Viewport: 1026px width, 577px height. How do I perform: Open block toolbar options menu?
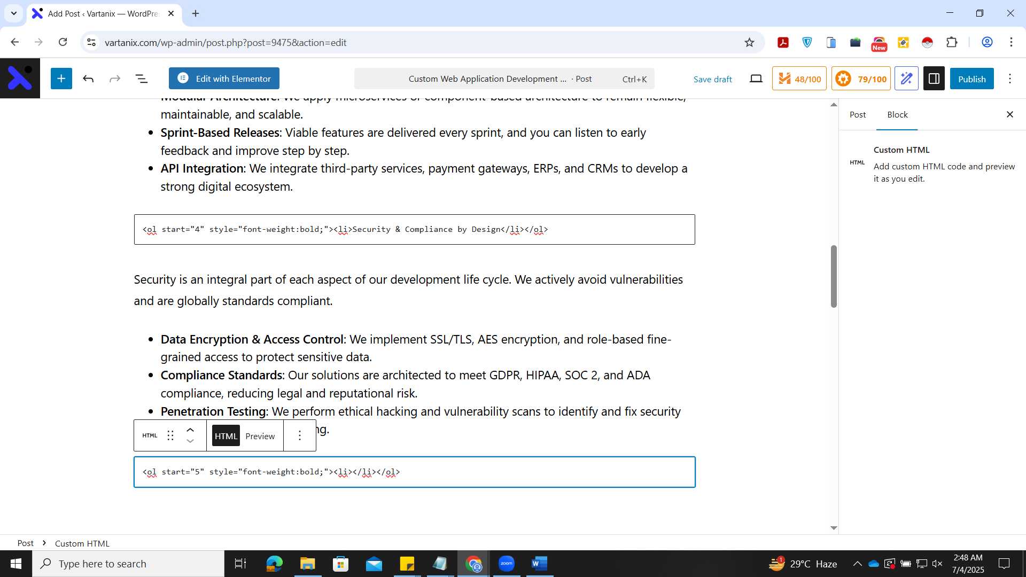[300, 435]
